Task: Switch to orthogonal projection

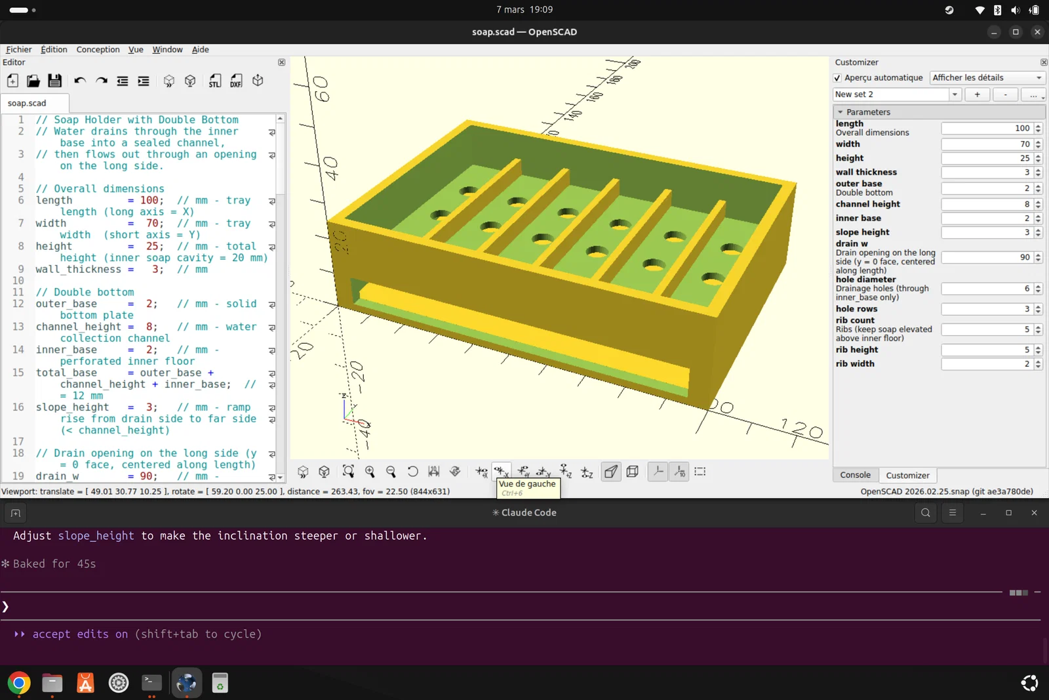Action: point(632,472)
